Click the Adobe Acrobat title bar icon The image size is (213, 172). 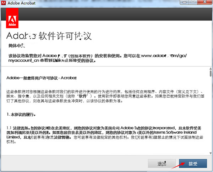4,3
